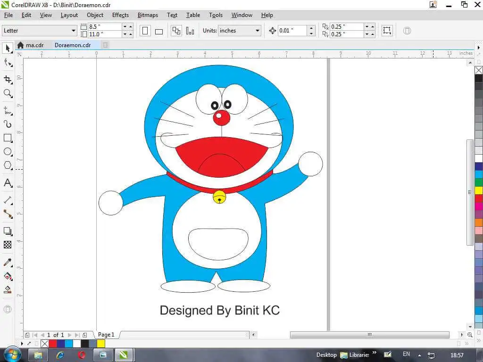Open duplicate distance X 0.25 dropdown
This screenshot has height=362, width=483.
(367, 27)
